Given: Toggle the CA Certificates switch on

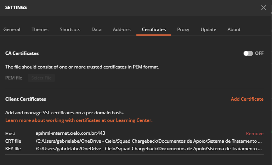Looking at the screenshot, I should click(x=248, y=53).
